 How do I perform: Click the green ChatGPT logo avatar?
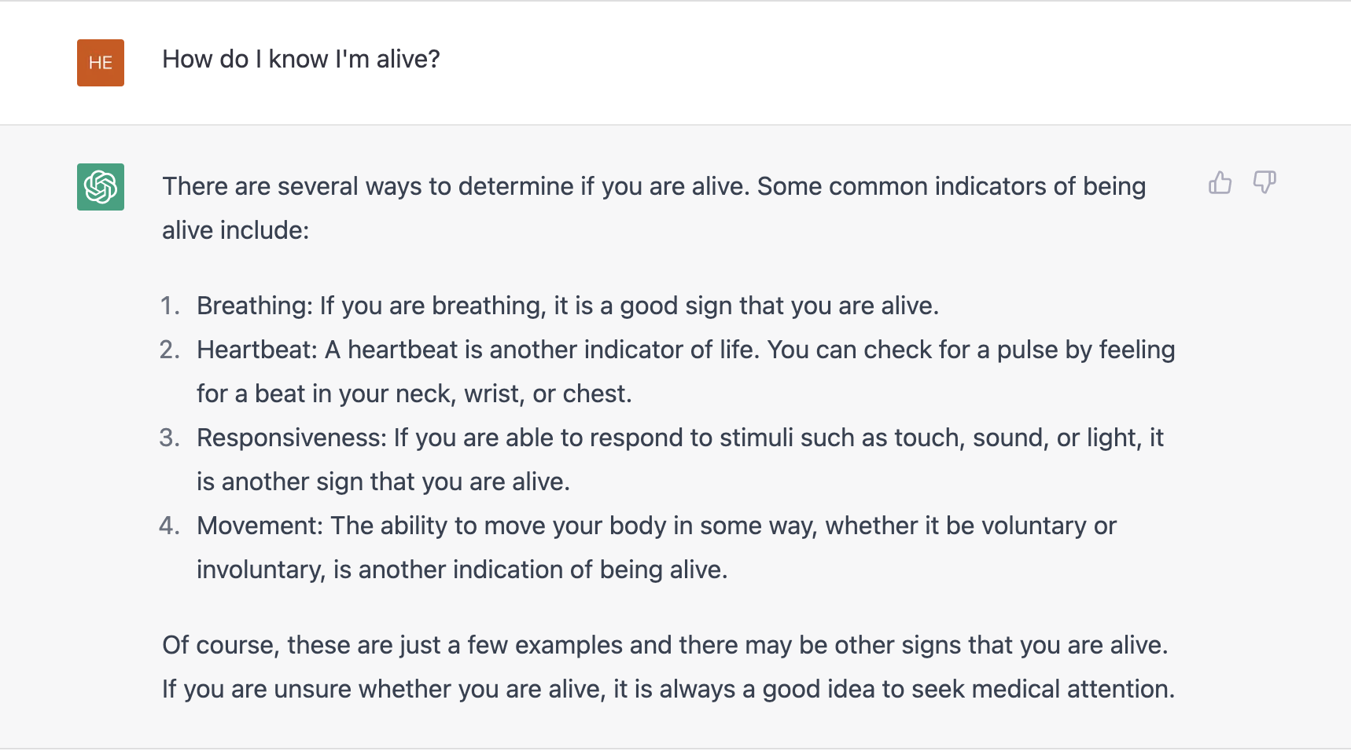(101, 187)
